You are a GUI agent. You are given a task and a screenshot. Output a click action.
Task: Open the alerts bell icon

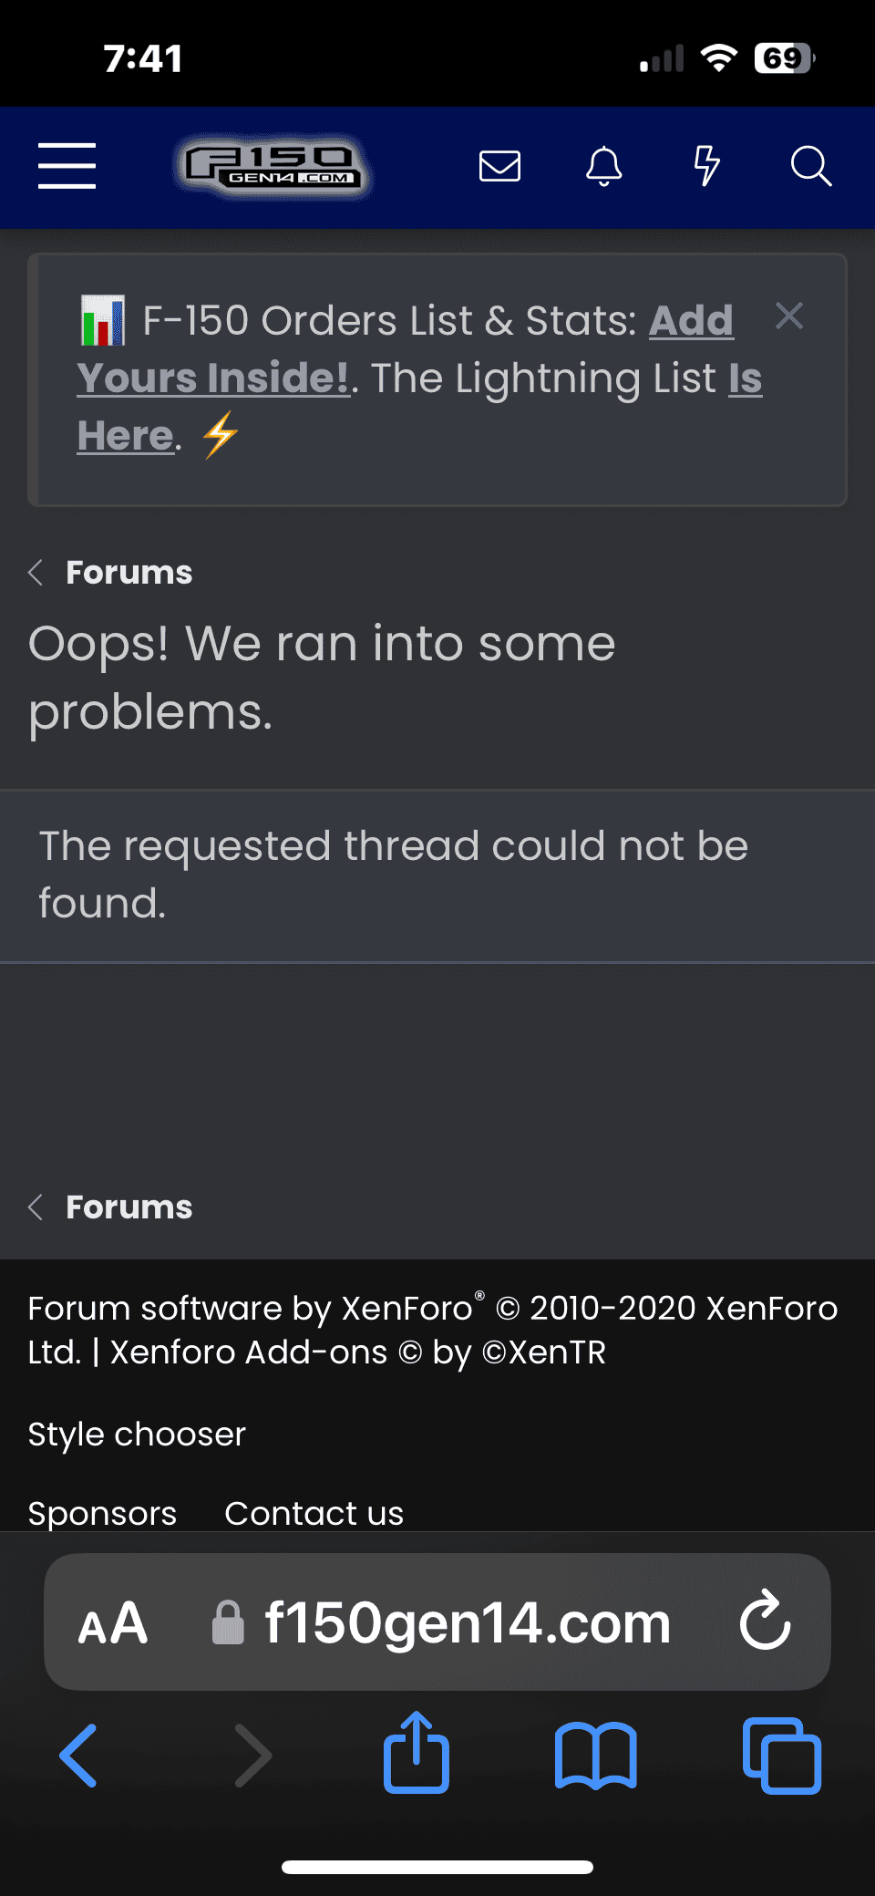coord(603,166)
